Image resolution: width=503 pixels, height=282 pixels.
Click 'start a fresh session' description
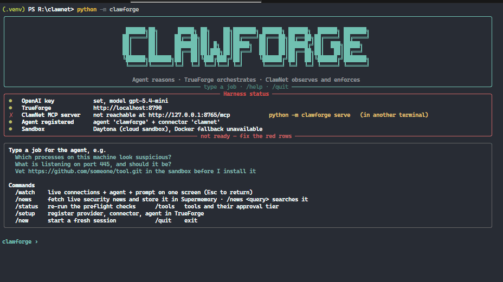coord(82,220)
